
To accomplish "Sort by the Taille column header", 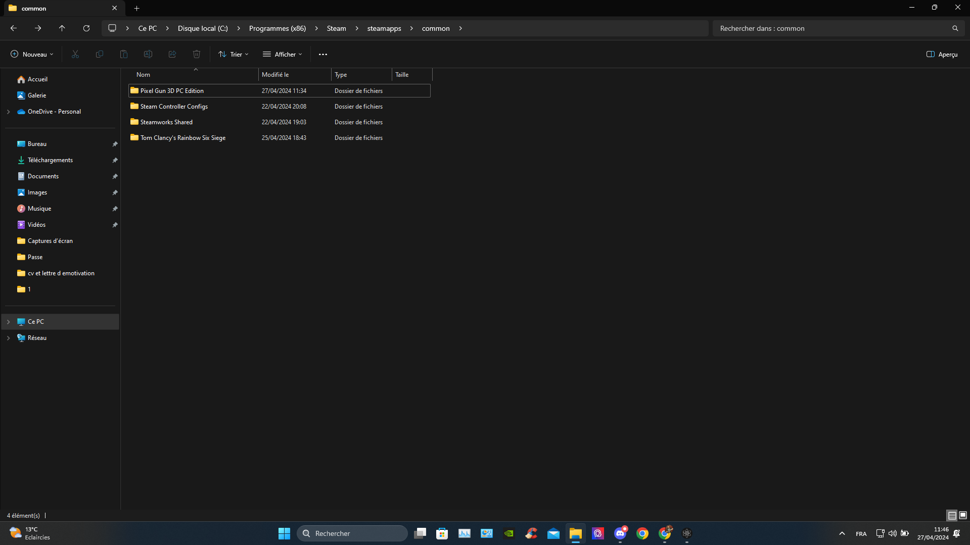I will point(402,75).
